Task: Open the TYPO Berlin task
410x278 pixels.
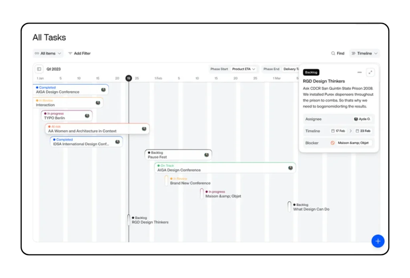Action: [66, 116]
